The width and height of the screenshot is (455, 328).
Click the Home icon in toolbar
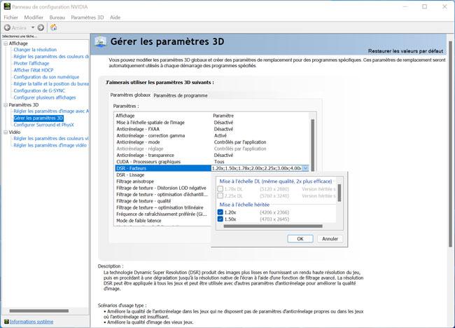[x=54, y=27]
